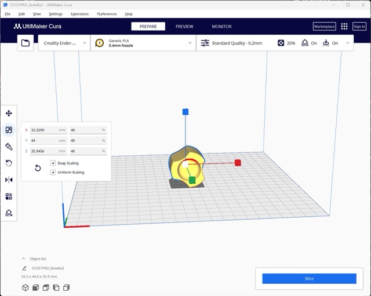371x296 pixels.
Task: Open Per Model Settings tool
Action: (9, 196)
